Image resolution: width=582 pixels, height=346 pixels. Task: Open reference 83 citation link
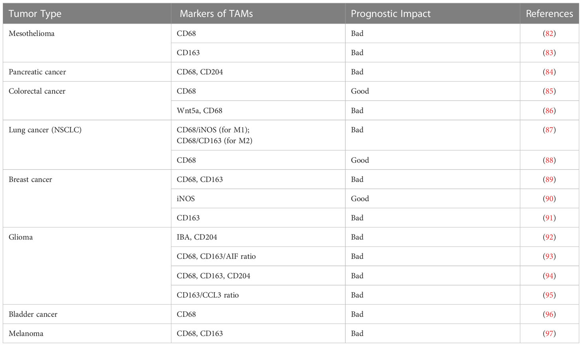549,53
